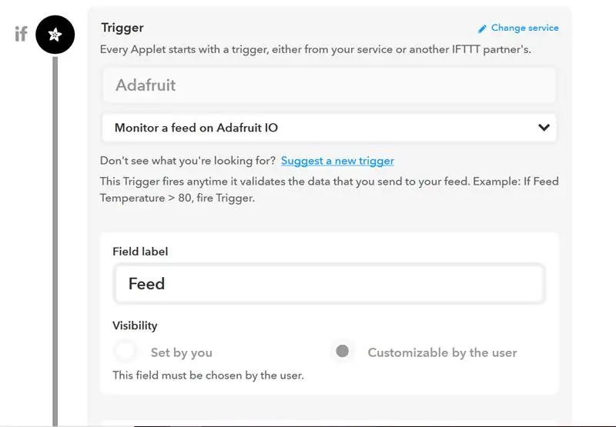This screenshot has height=427, width=616.
Task: Click the Customizable by the user label text
Action: (442, 352)
